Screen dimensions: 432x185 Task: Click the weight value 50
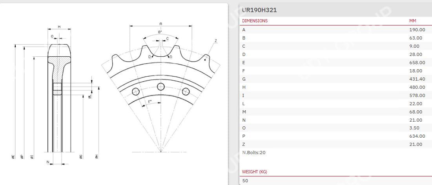pos(245,181)
